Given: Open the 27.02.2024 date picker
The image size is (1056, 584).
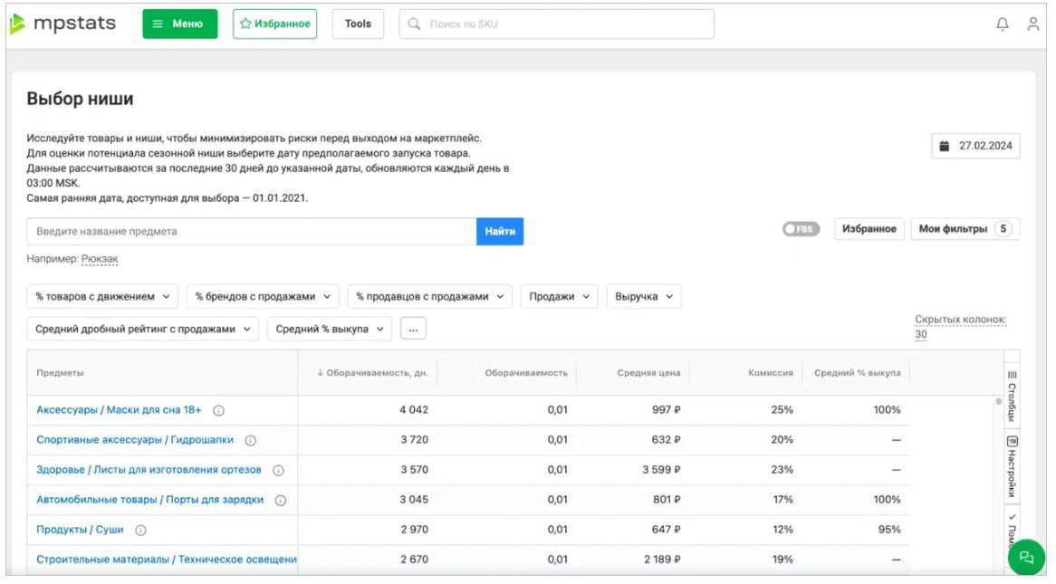Looking at the screenshot, I should tap(976, 146).
